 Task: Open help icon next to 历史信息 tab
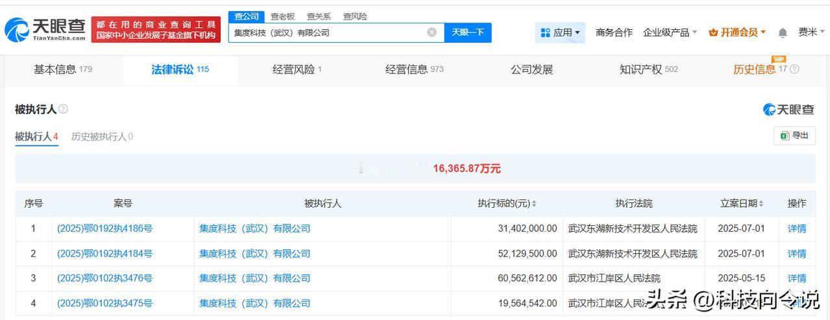(794, 69)
